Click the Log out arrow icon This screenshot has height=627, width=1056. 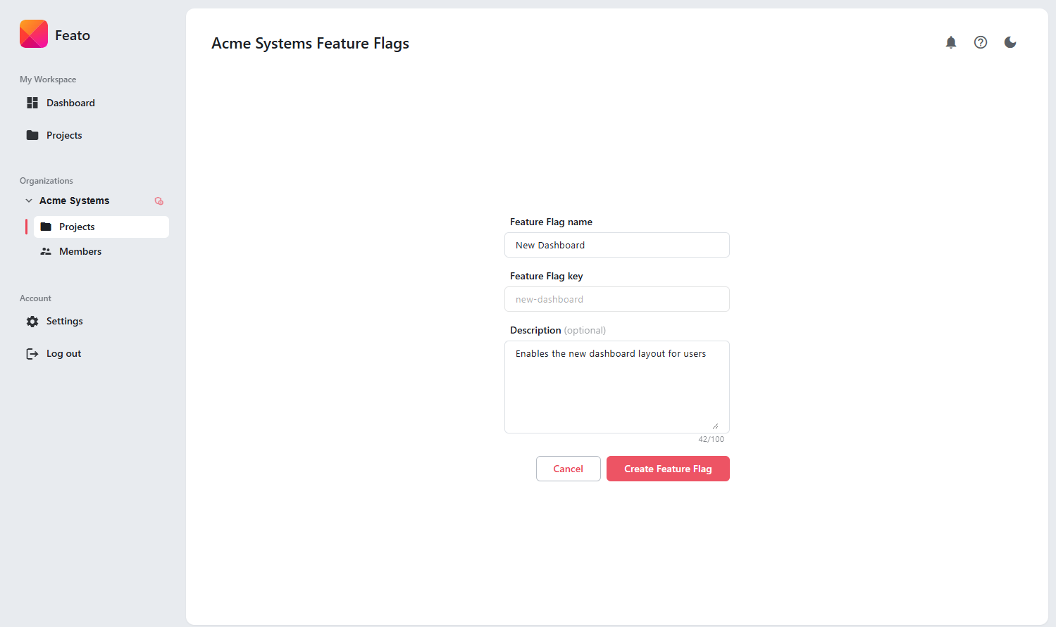[32, 353]
